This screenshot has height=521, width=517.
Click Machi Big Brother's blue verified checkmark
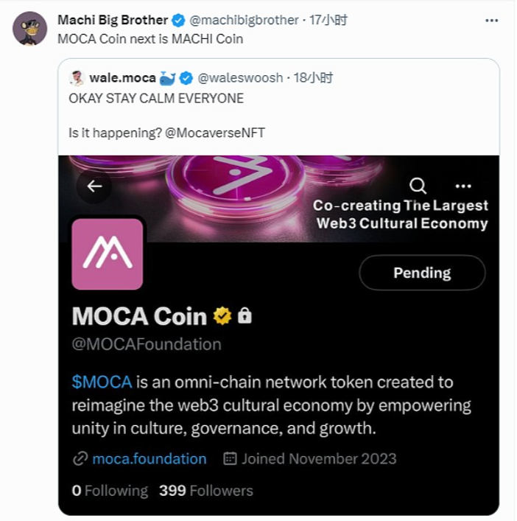coord(178,20)
